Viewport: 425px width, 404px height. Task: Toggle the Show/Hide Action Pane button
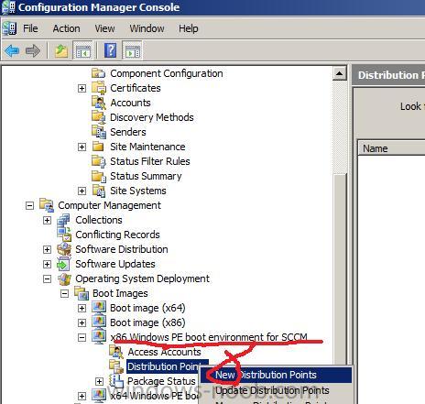pyautogui.click(x=132, y=50)
